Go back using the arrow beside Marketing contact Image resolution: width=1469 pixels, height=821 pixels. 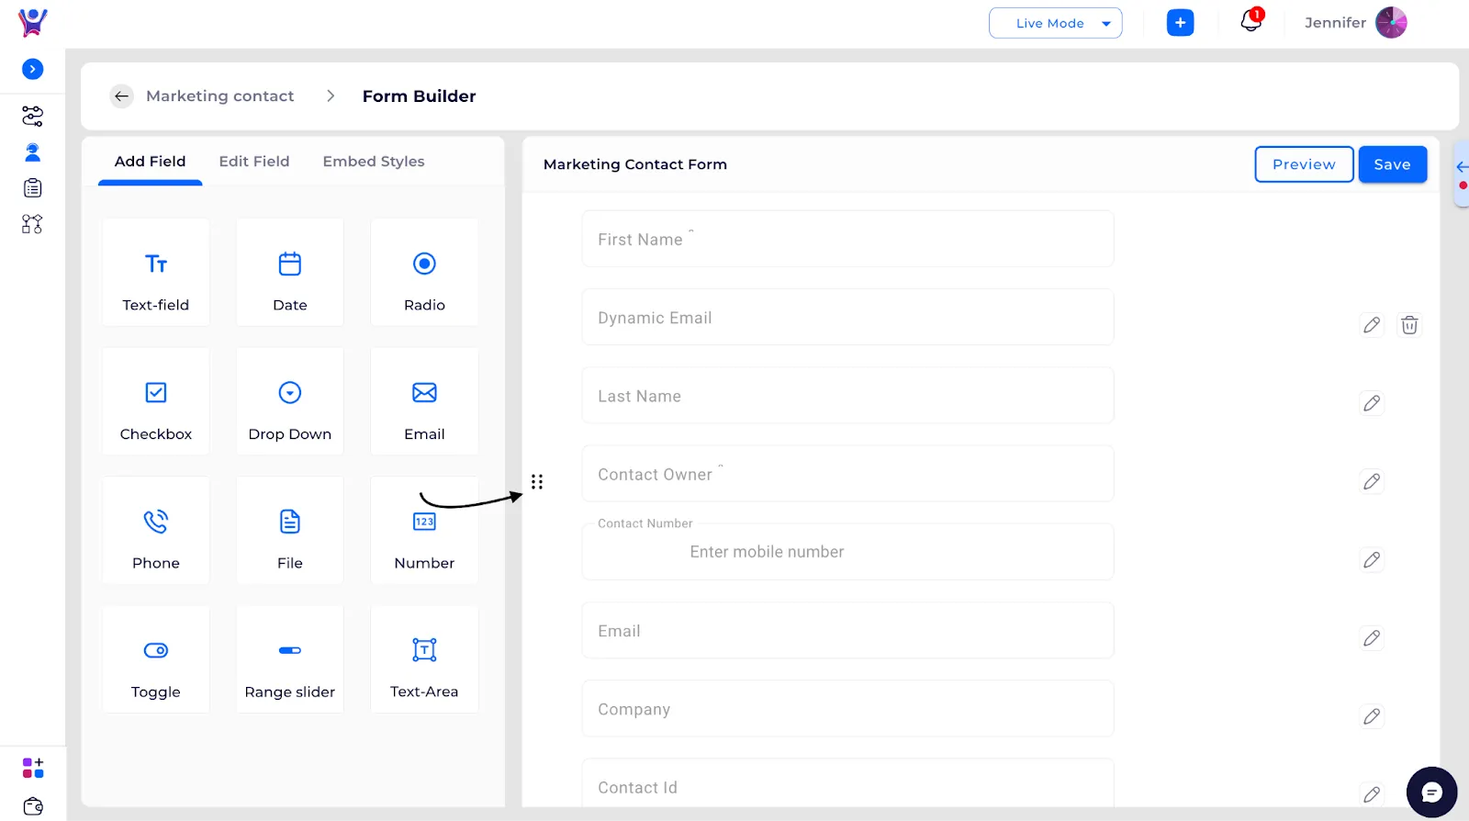121,96
